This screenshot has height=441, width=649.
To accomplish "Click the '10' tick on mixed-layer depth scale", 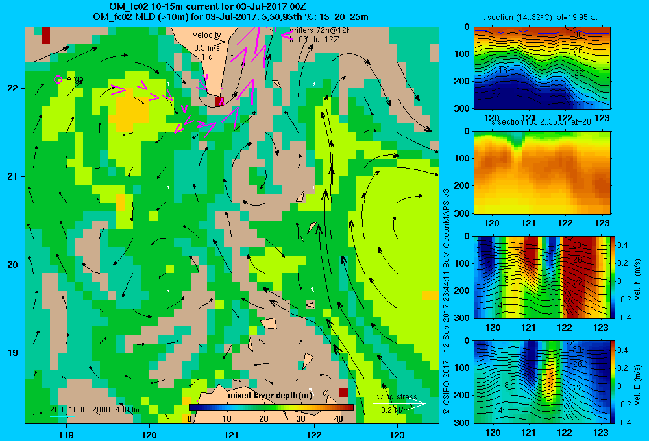I will 227,418.
